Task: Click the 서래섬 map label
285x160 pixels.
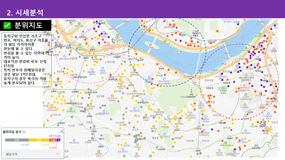Action: point(214,70)
